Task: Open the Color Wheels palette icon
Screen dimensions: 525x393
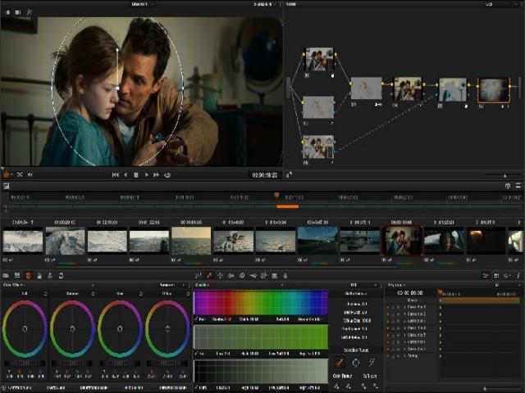Action: (x=28, y=276)
